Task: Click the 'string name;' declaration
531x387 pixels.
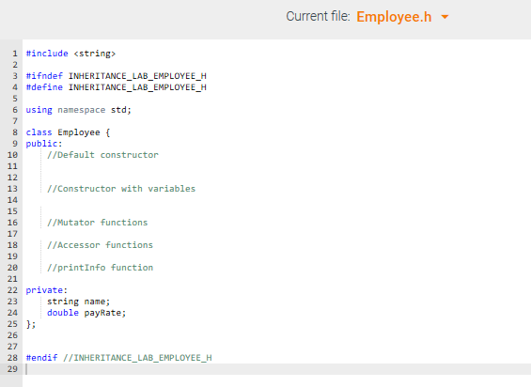Action: coord(79,302)
